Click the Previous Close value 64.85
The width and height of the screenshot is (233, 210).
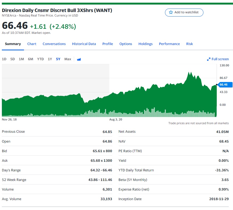coord(107,132)
